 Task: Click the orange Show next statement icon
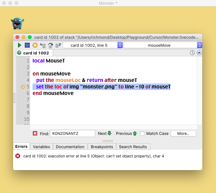[35, 45]
